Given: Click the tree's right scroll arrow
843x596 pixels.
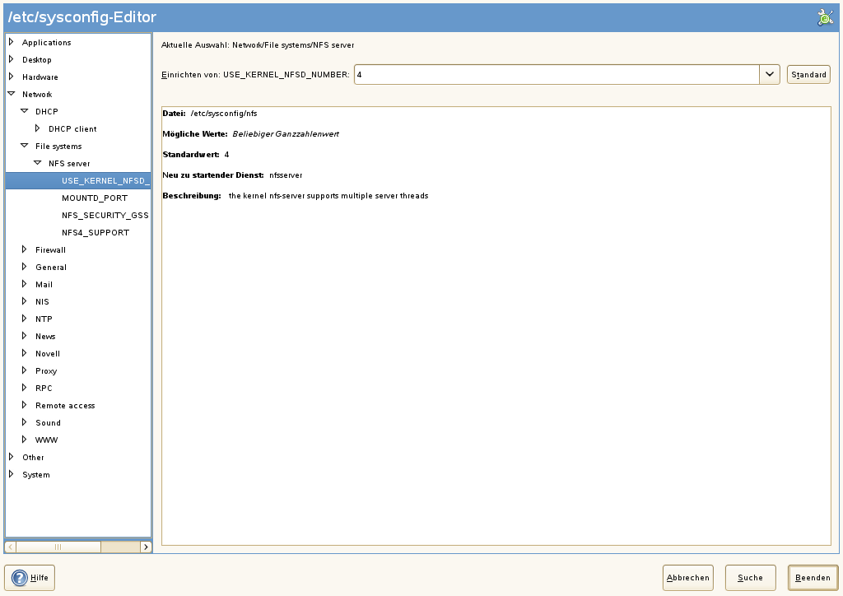Looking at the screenshot, I should pyautogui.click(x=146, y=547).
